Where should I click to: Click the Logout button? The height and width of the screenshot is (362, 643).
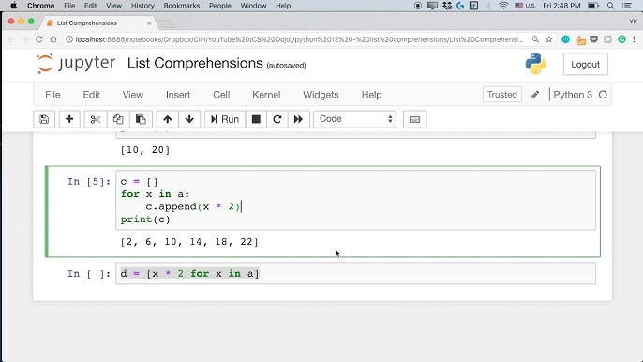(x=585, y=65)
